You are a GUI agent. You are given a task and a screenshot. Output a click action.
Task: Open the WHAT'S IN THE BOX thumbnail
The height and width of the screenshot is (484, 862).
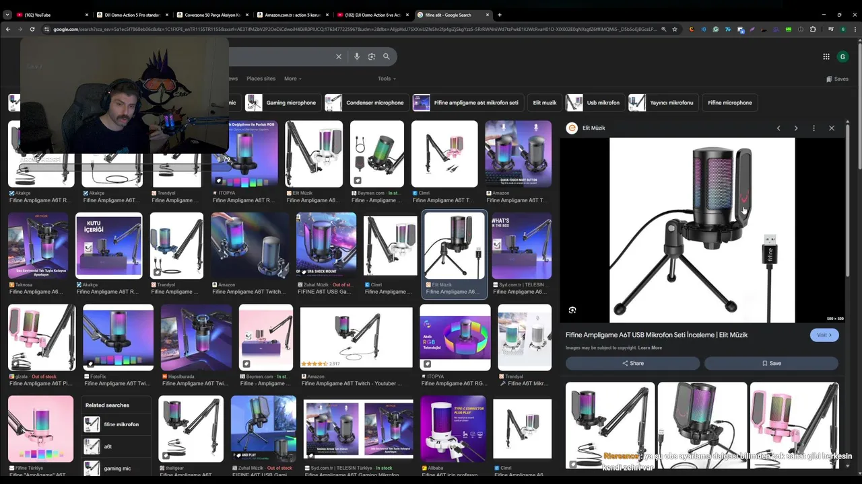point(521,245)
